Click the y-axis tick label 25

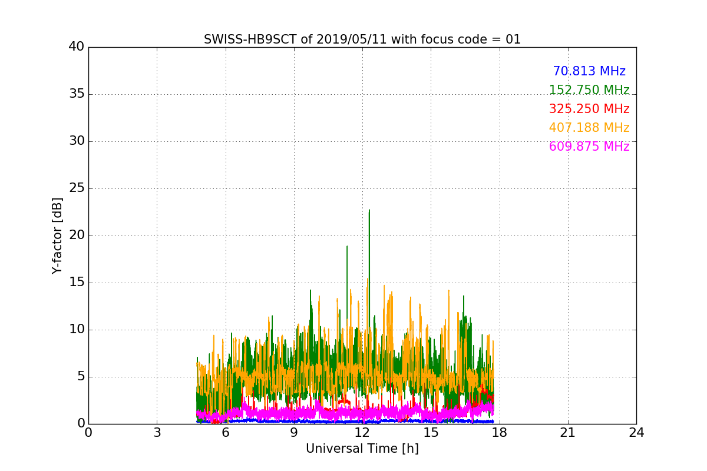click(77, 188)
